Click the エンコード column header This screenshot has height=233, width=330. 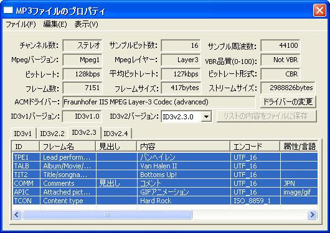[255, 147]
